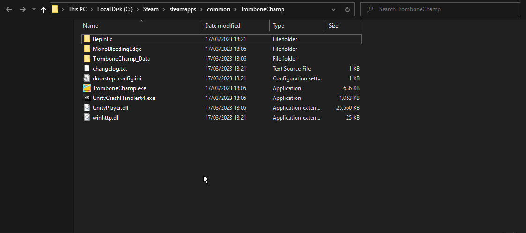The width and height of the screenshot is (526, 233).
Task: Open the recent locations dropdown arrow
Action: pyautogui.click(x=34, y=9)
